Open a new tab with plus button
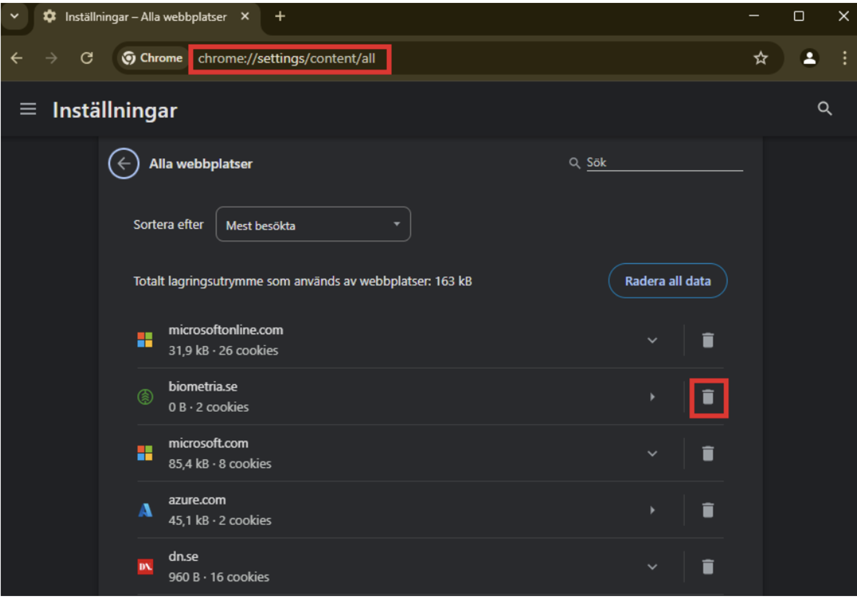Image resolution: width=857 pixels, height=597 pixels. pos(280,17)
